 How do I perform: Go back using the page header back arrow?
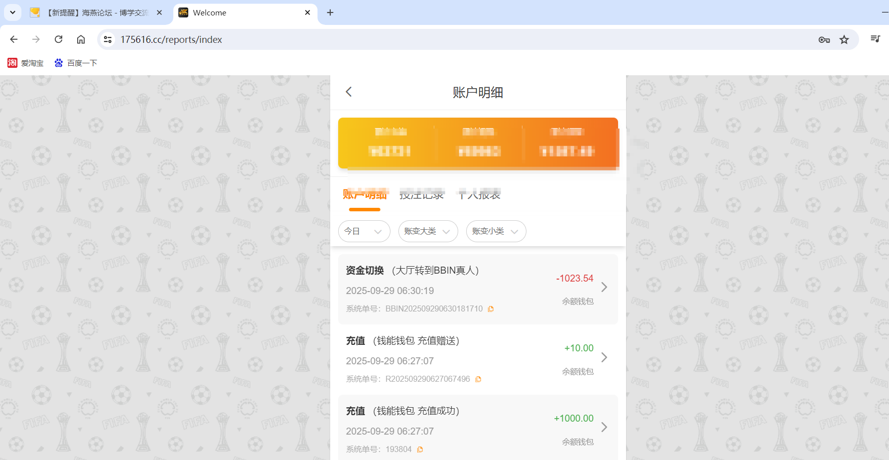[x=349, y=92]
